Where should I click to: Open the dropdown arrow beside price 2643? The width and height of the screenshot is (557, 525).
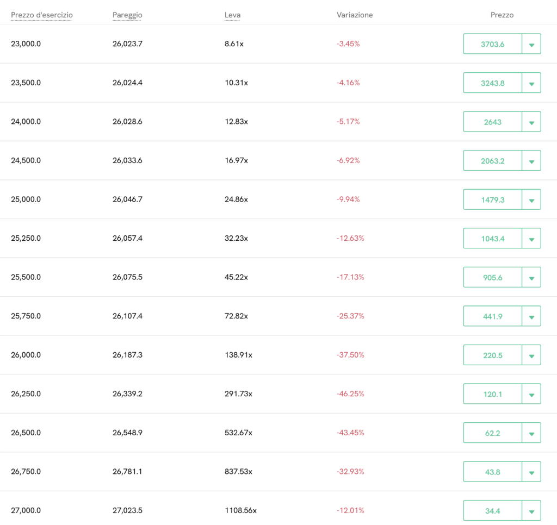[531, 122]
